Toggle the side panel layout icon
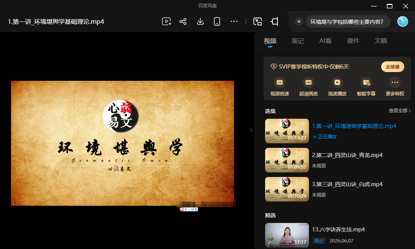Image resolution: width=415 pixels, height=249 pixels. coord(274,21)
